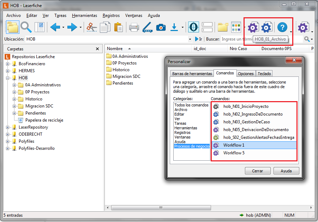Click the camera snapshot toolbar icon

tap(161, 27)
